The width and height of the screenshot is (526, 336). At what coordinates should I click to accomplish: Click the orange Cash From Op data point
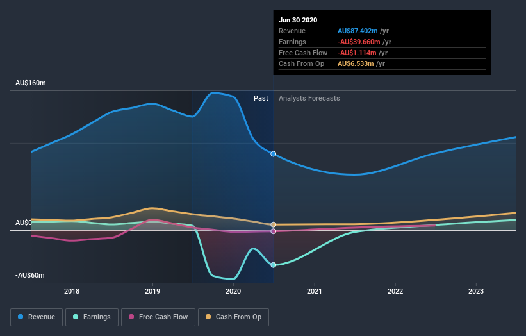coord(274,224)
